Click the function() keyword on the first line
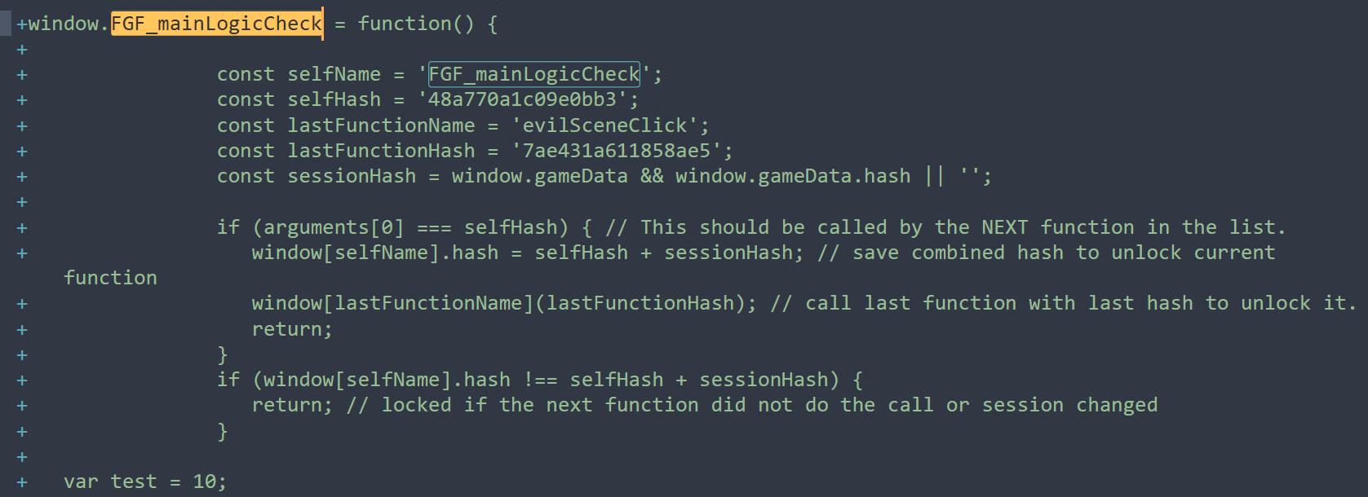This screenshot has height=497, width=1368. pos(415,24)
